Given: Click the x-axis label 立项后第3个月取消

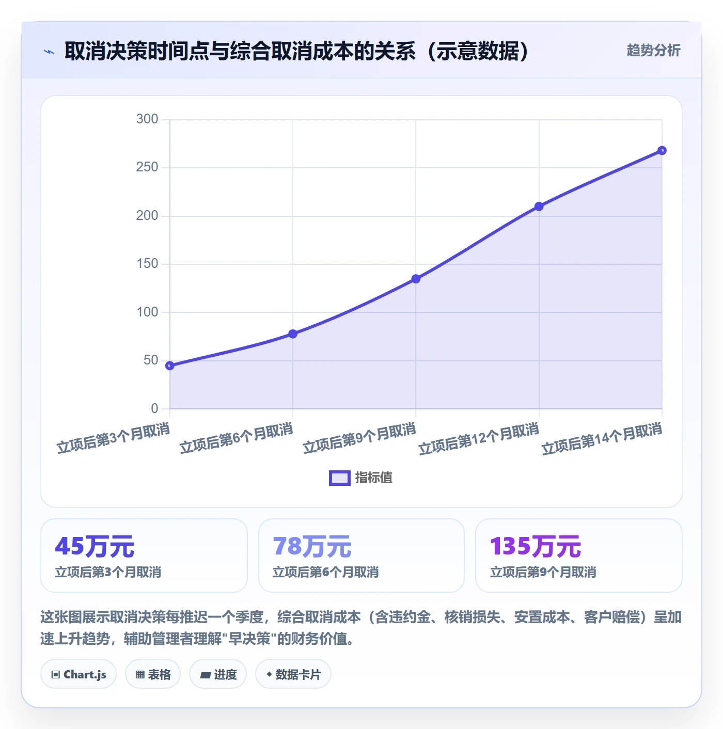Looking at the screenshot, I should tap(114, 438).
